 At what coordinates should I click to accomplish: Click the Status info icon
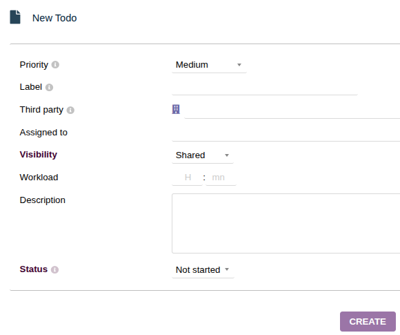pos(54,269)
